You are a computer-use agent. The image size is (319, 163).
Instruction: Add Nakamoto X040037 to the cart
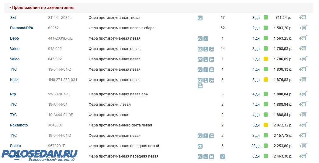(x=303, y=125)
